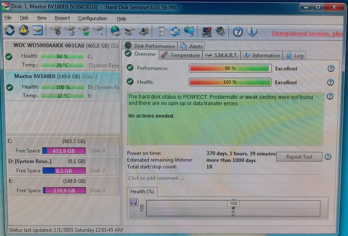Viewport: 348px width, 236px height.
Task: Click the Unregistered version red link
Action: [307, 34]
